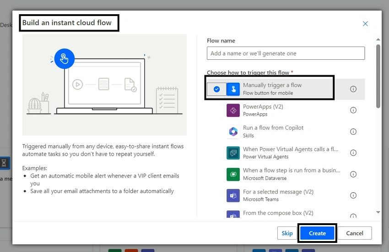Uncheck the Manually trigger a flow checkmark
This screenshot has height=252, width=389.
(x=216, y=89)
